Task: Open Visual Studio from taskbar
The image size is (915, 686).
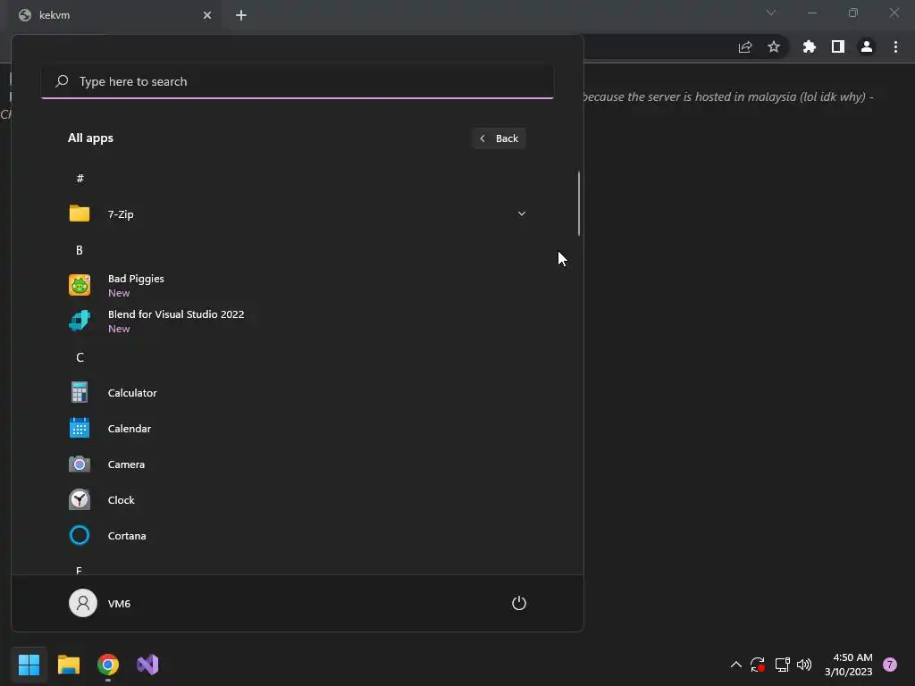Action: [x=147, y=665]
